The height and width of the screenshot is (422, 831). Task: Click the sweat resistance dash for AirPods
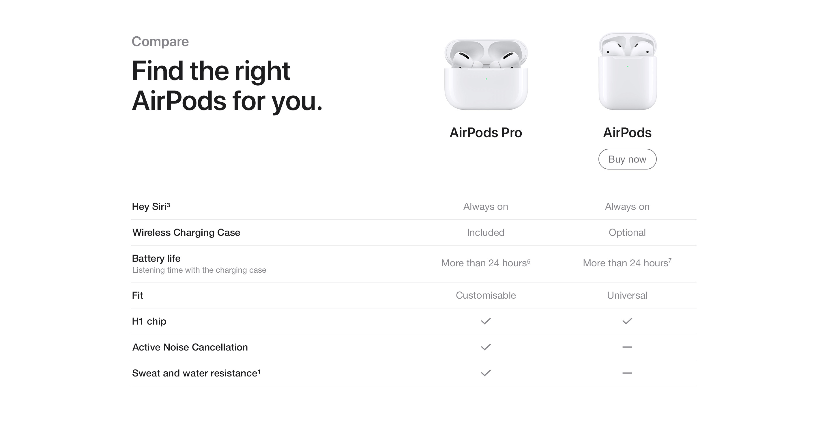(x=627, y=373)
